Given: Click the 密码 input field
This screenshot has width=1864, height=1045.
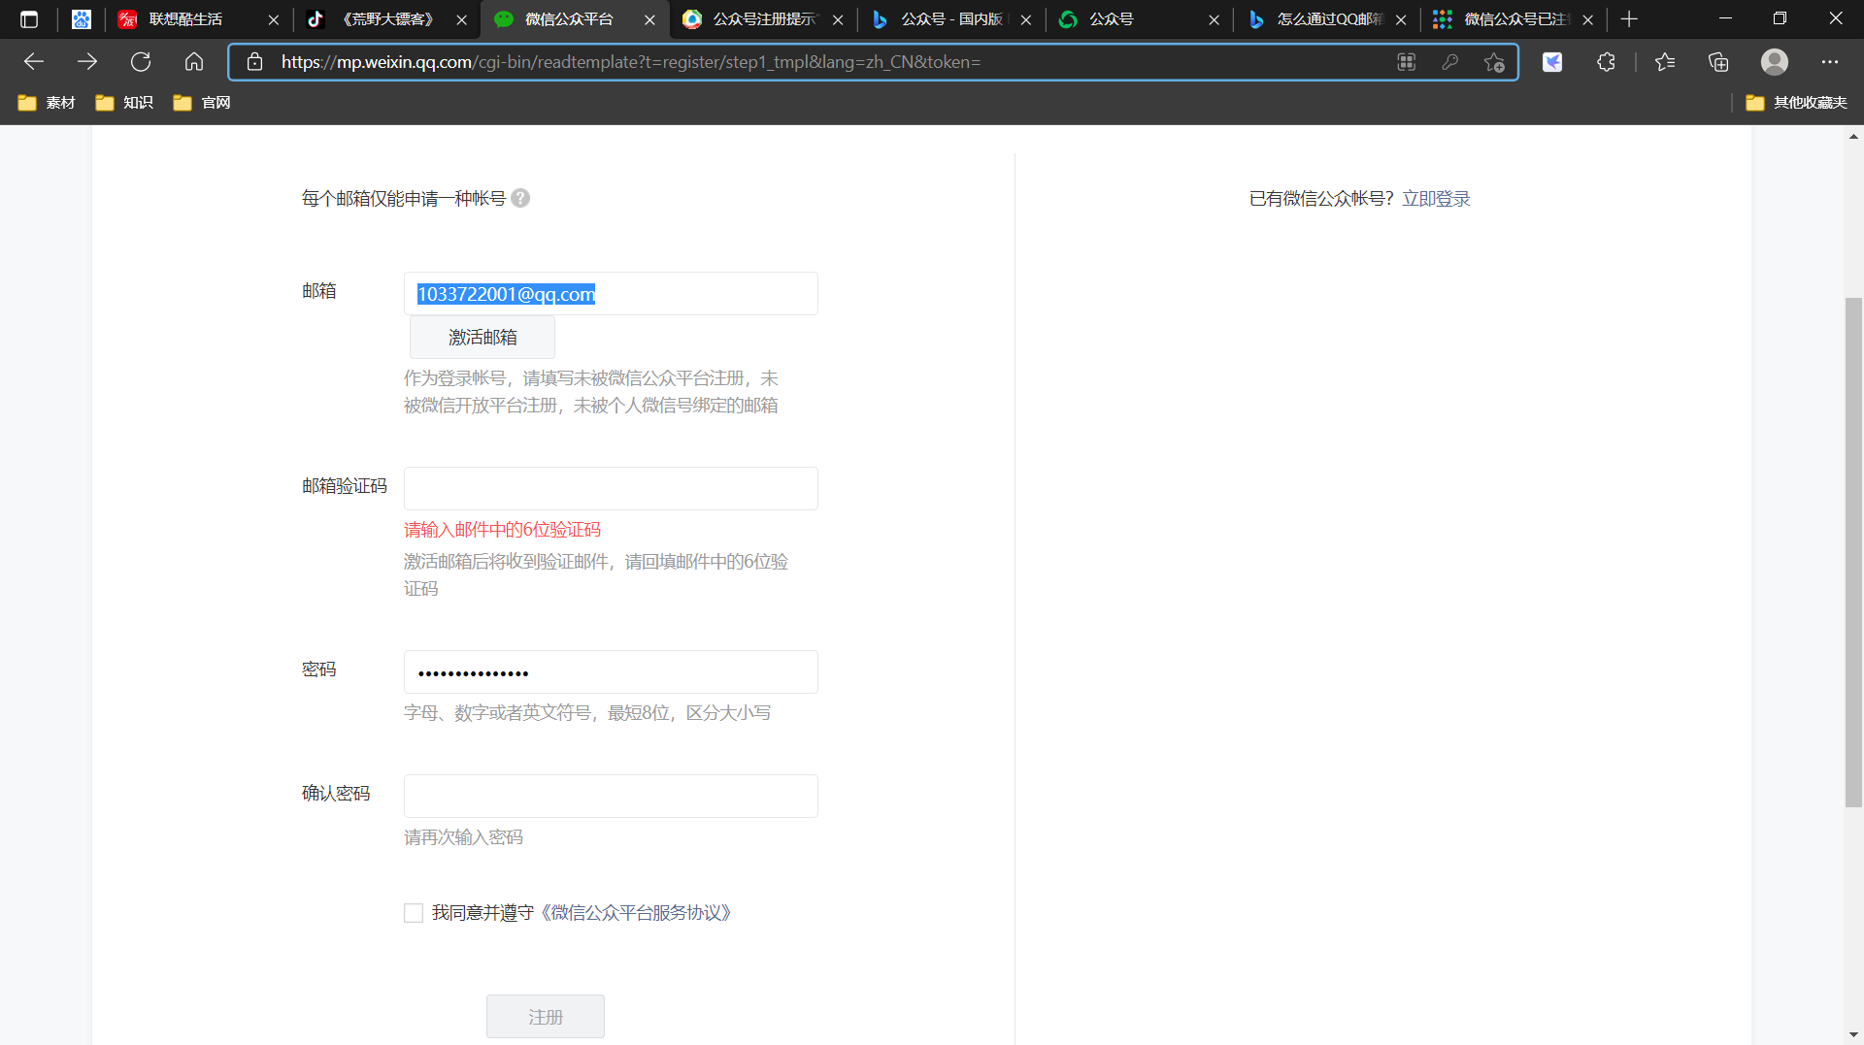Looking at the screenshot, I should pos(611,672).
